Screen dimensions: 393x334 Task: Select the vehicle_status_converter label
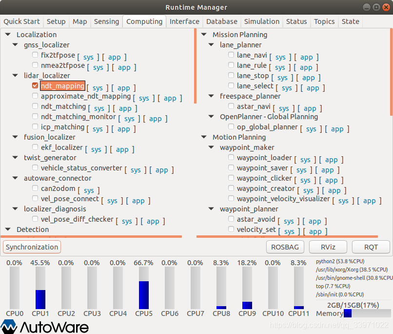(x=81, y=168)
